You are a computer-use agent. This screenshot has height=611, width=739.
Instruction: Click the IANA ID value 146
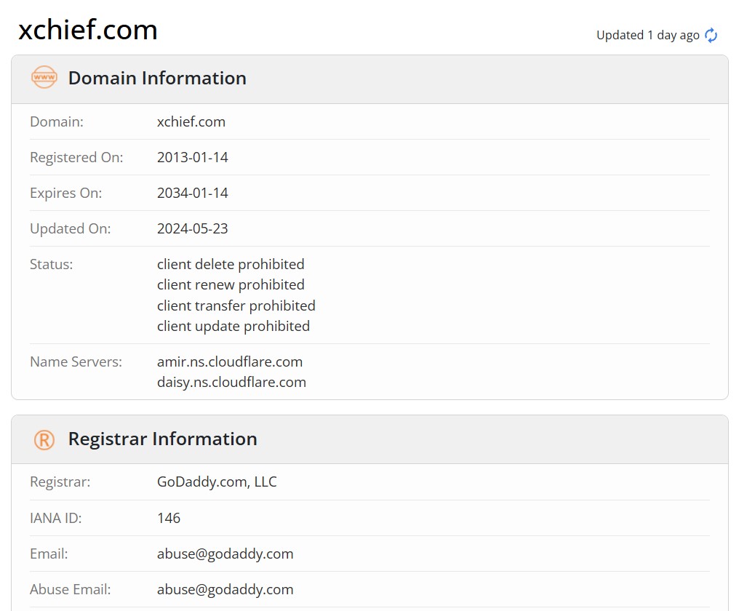click(169, 518)
